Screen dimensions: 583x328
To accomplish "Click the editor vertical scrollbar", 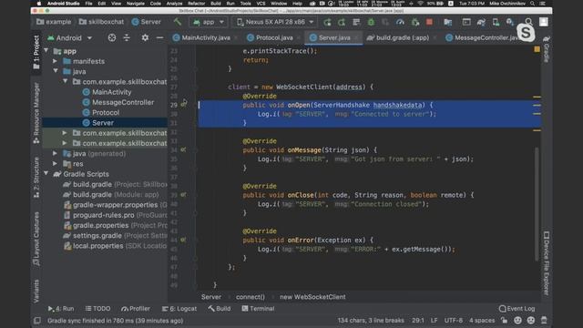I will click(537, 204).
